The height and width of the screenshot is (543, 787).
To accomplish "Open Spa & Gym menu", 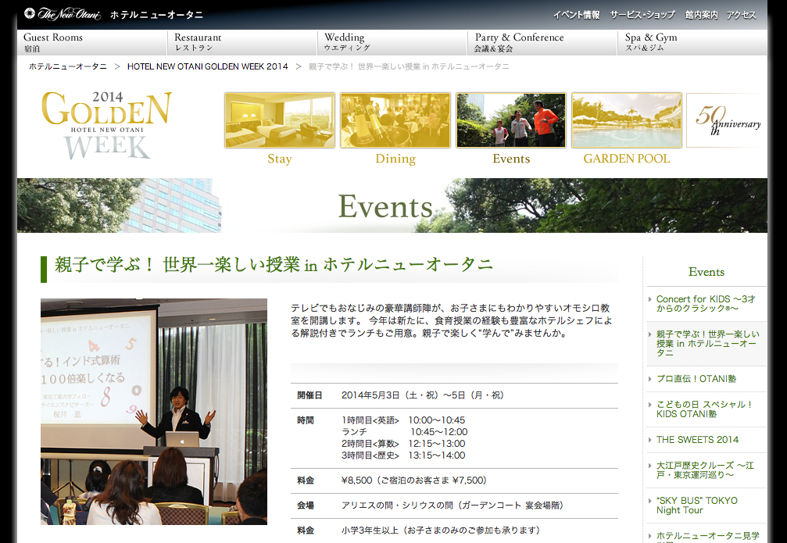I will pos(692,43).
